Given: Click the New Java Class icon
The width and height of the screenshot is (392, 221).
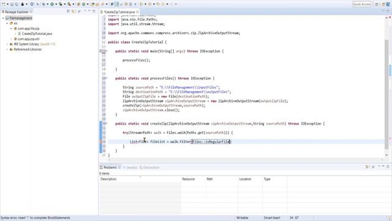Looking at the screenshot, I should click(83, 4).
